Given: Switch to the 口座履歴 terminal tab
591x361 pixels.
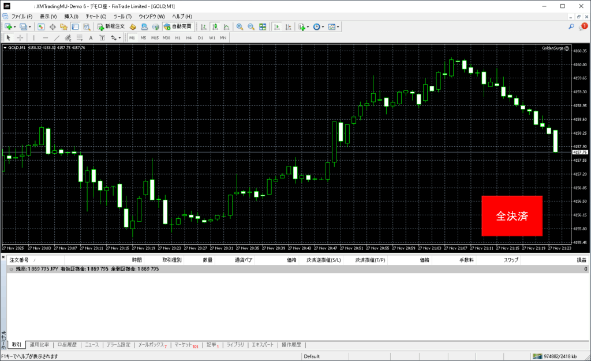Looking at the screenshot, I should tap(68, 345).
